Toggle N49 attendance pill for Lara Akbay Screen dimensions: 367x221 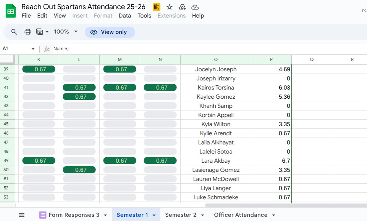point(160,161)
